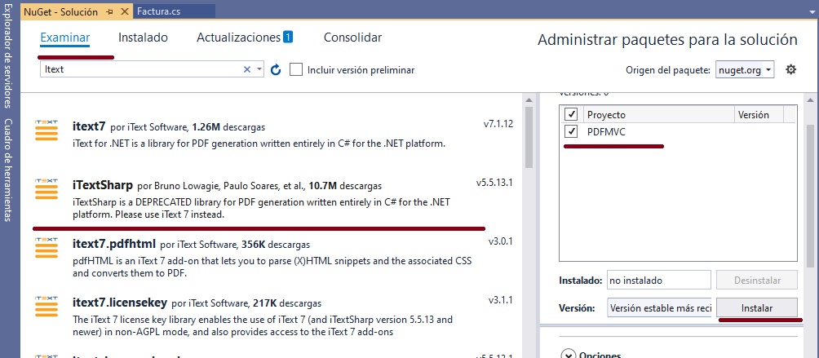Screen dimensions: 819x358
Task: Click the v5.5.13.1 version of iTextSharp
Action: 494,183
